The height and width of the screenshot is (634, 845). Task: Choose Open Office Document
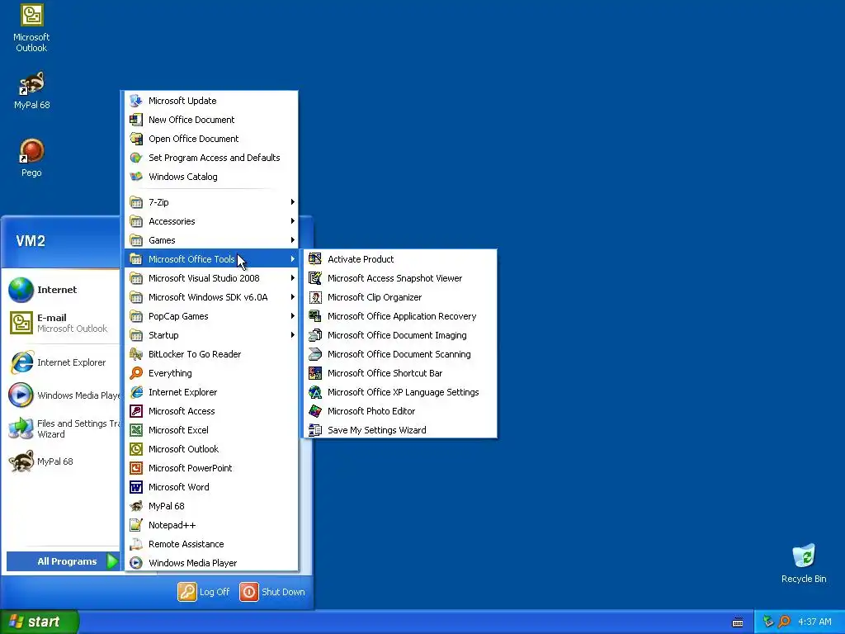pos(211,139)
